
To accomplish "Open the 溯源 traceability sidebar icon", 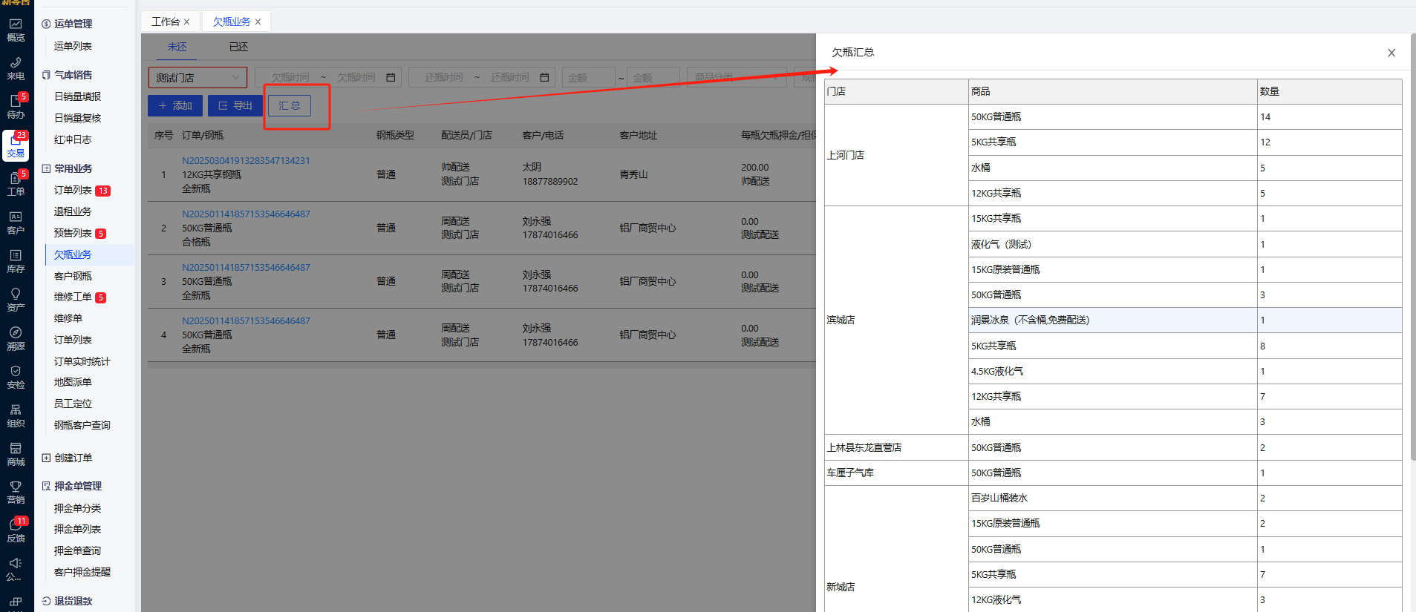I will coord(16,338).
